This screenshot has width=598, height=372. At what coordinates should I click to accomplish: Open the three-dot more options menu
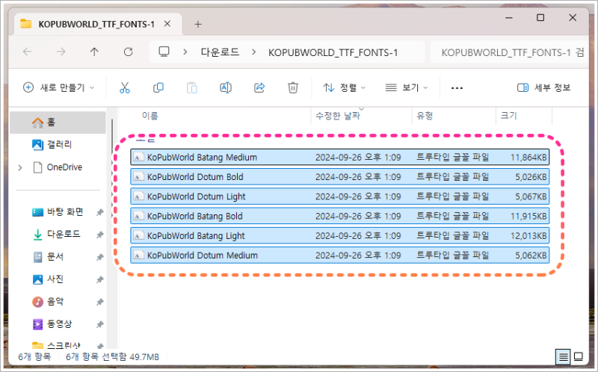pos(457,88)
